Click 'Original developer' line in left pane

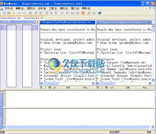(67, 40)
